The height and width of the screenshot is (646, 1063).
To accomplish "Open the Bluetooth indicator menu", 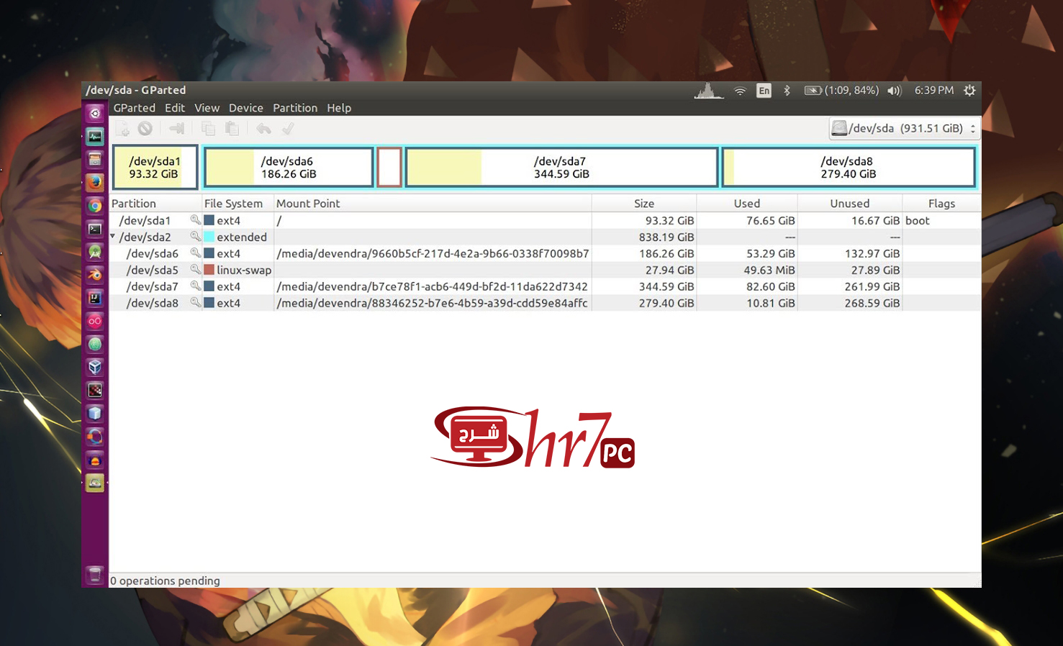I will [787, 91].
